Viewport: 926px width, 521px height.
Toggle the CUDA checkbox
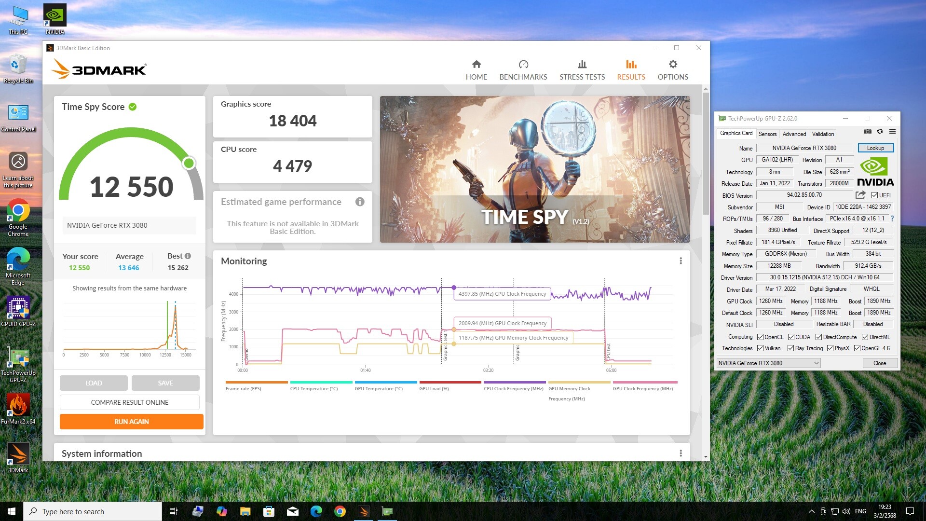click(x=791, y=337)
